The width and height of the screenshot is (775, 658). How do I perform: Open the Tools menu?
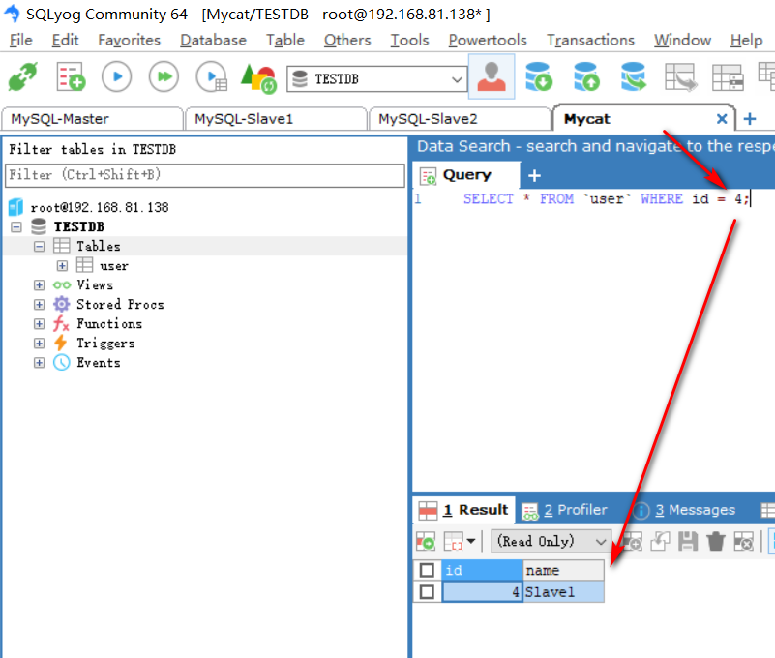tap(409, 40)
